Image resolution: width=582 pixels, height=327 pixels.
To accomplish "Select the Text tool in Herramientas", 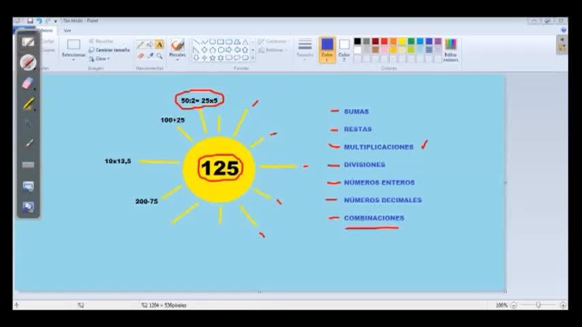I will tap(159, 45).
